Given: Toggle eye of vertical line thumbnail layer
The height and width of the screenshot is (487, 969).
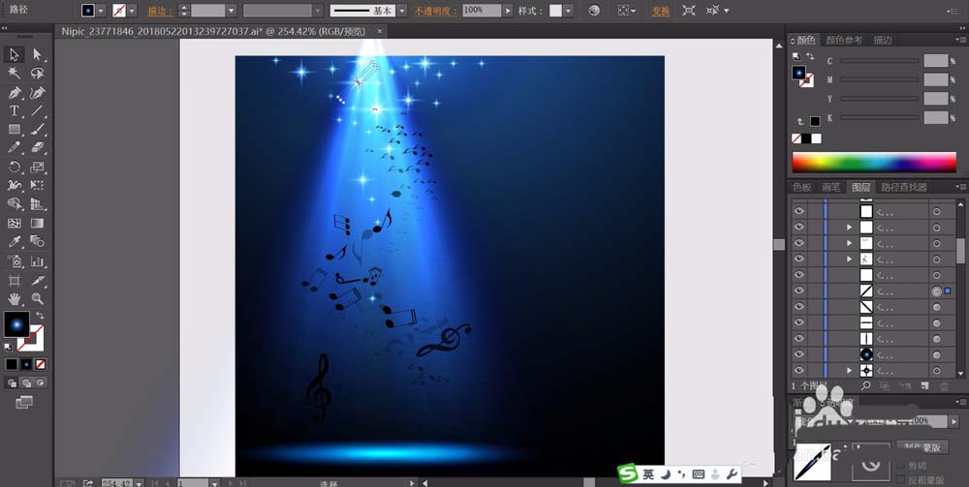Looking at the screenshot, I should [x=799, y=339].
